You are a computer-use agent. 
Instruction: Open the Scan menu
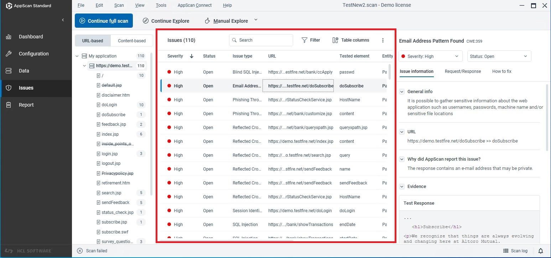point(119,5)
